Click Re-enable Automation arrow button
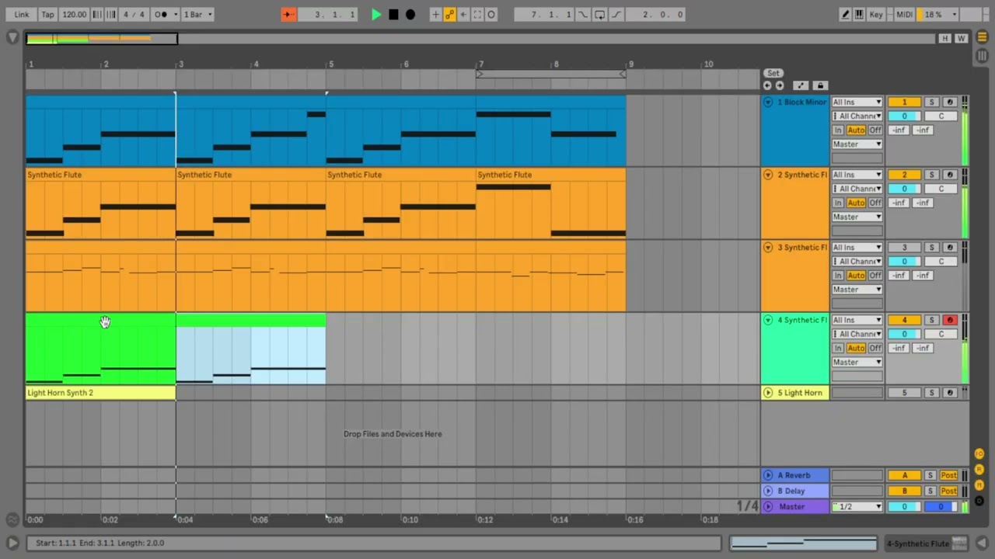The width and height of the screenshot is (995, 559). 463,14
